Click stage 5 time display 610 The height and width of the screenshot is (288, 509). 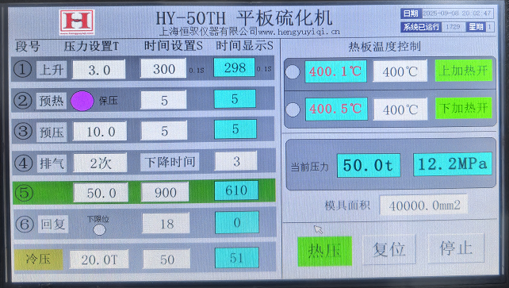click(236, 190)
